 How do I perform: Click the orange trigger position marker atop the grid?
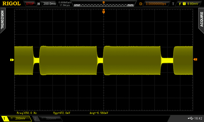[x=104, y=11]
